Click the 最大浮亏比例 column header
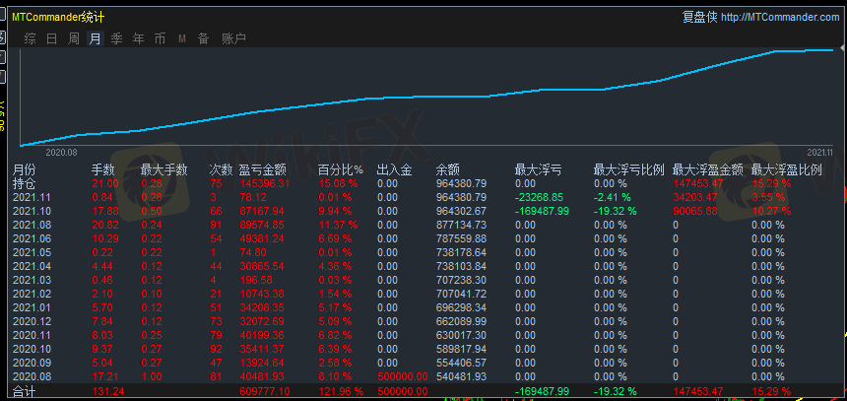This screenshot has height=401, width=847. (628, 169)
